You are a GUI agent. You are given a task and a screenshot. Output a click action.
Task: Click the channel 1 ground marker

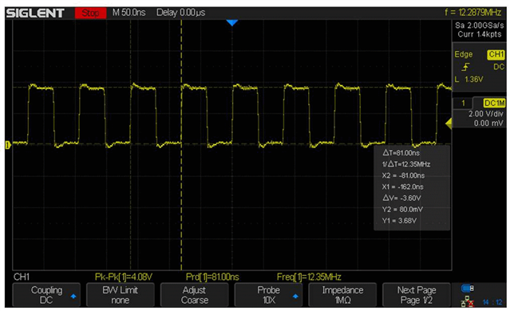click(x=8, y=145)
